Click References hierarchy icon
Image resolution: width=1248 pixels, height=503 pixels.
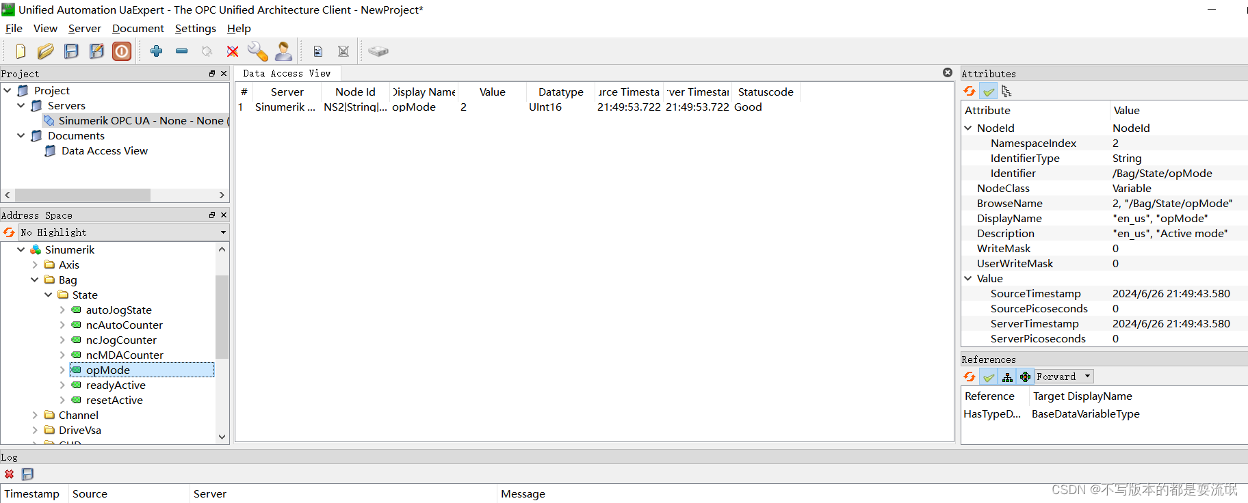coord(1007,377)
